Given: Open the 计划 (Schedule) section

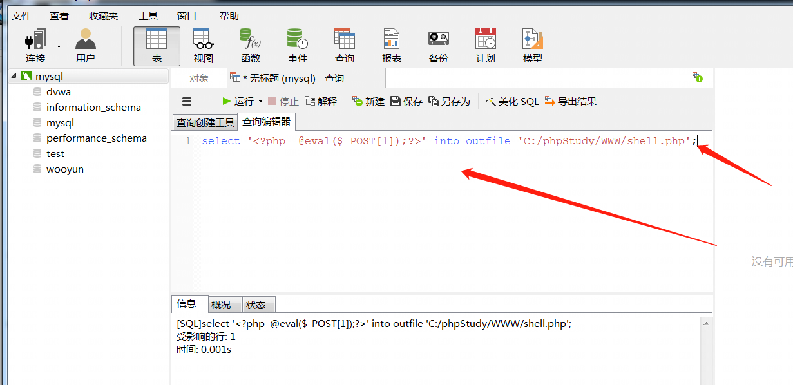Looking at the screenshot, I should pyautogui.click(x=486, y=46).
